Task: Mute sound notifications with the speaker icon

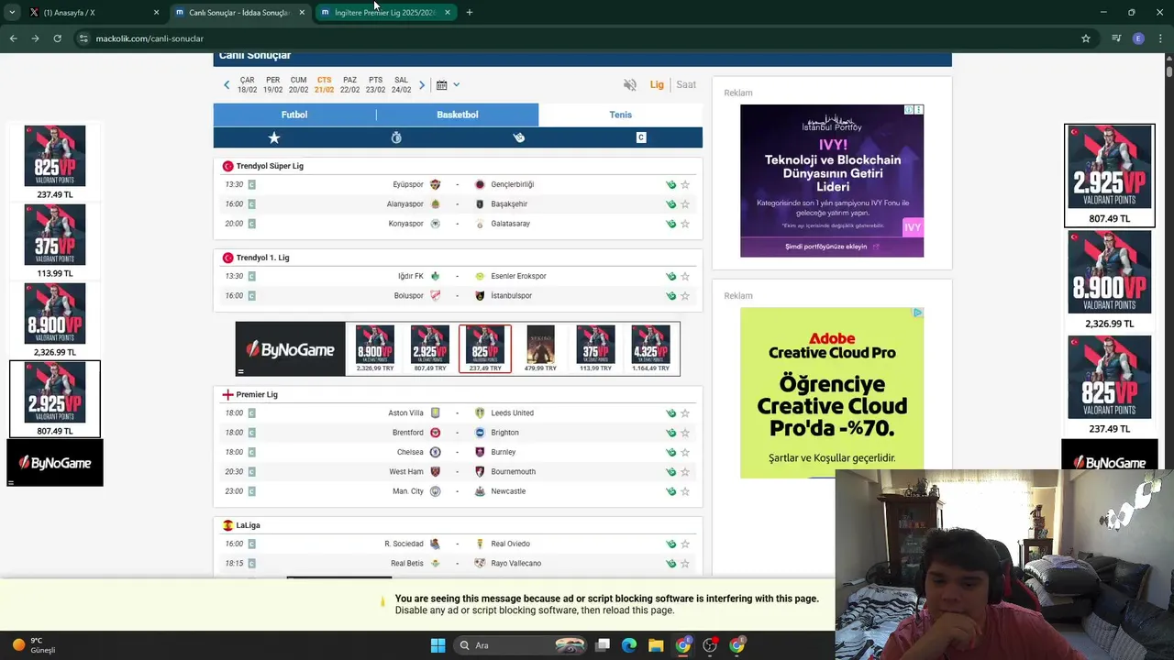Action: pyautogui.click(x=630, y=84)
